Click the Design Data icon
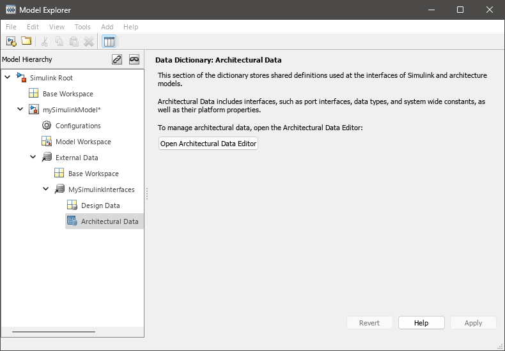The image size is (505, 351). tap(72, 205)
